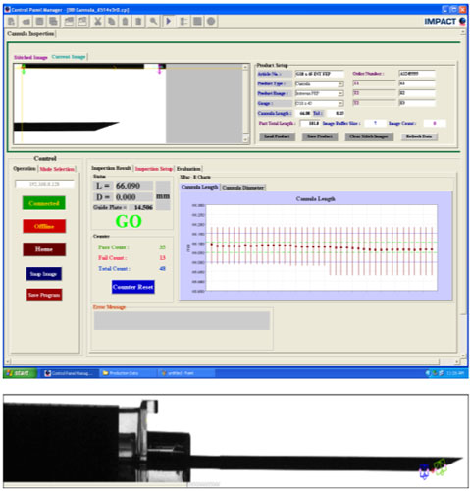The height and width of the screenshot is (491, 470).
Task: Click the Paste clipboard icon in toolbar
Action: coord(125,22)
